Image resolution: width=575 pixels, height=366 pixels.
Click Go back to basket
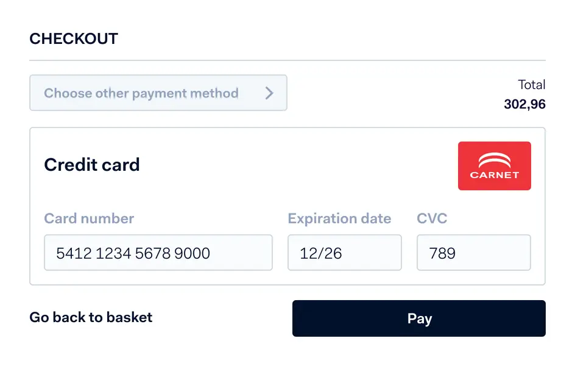pyautogui.click(x=90, y=318)
